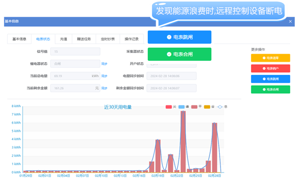The height and width of the screenshot is (181, 306).
Task: Select the 操作记录 tab
Action: 131,39
